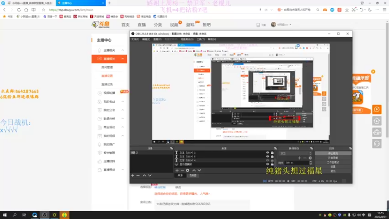This screenshot has width=389, height=219.
Task: Remove selected source with minus icon
Action: click(182, 170)
